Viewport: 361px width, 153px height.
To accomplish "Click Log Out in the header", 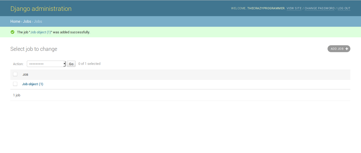I will (x=344, y=8).
